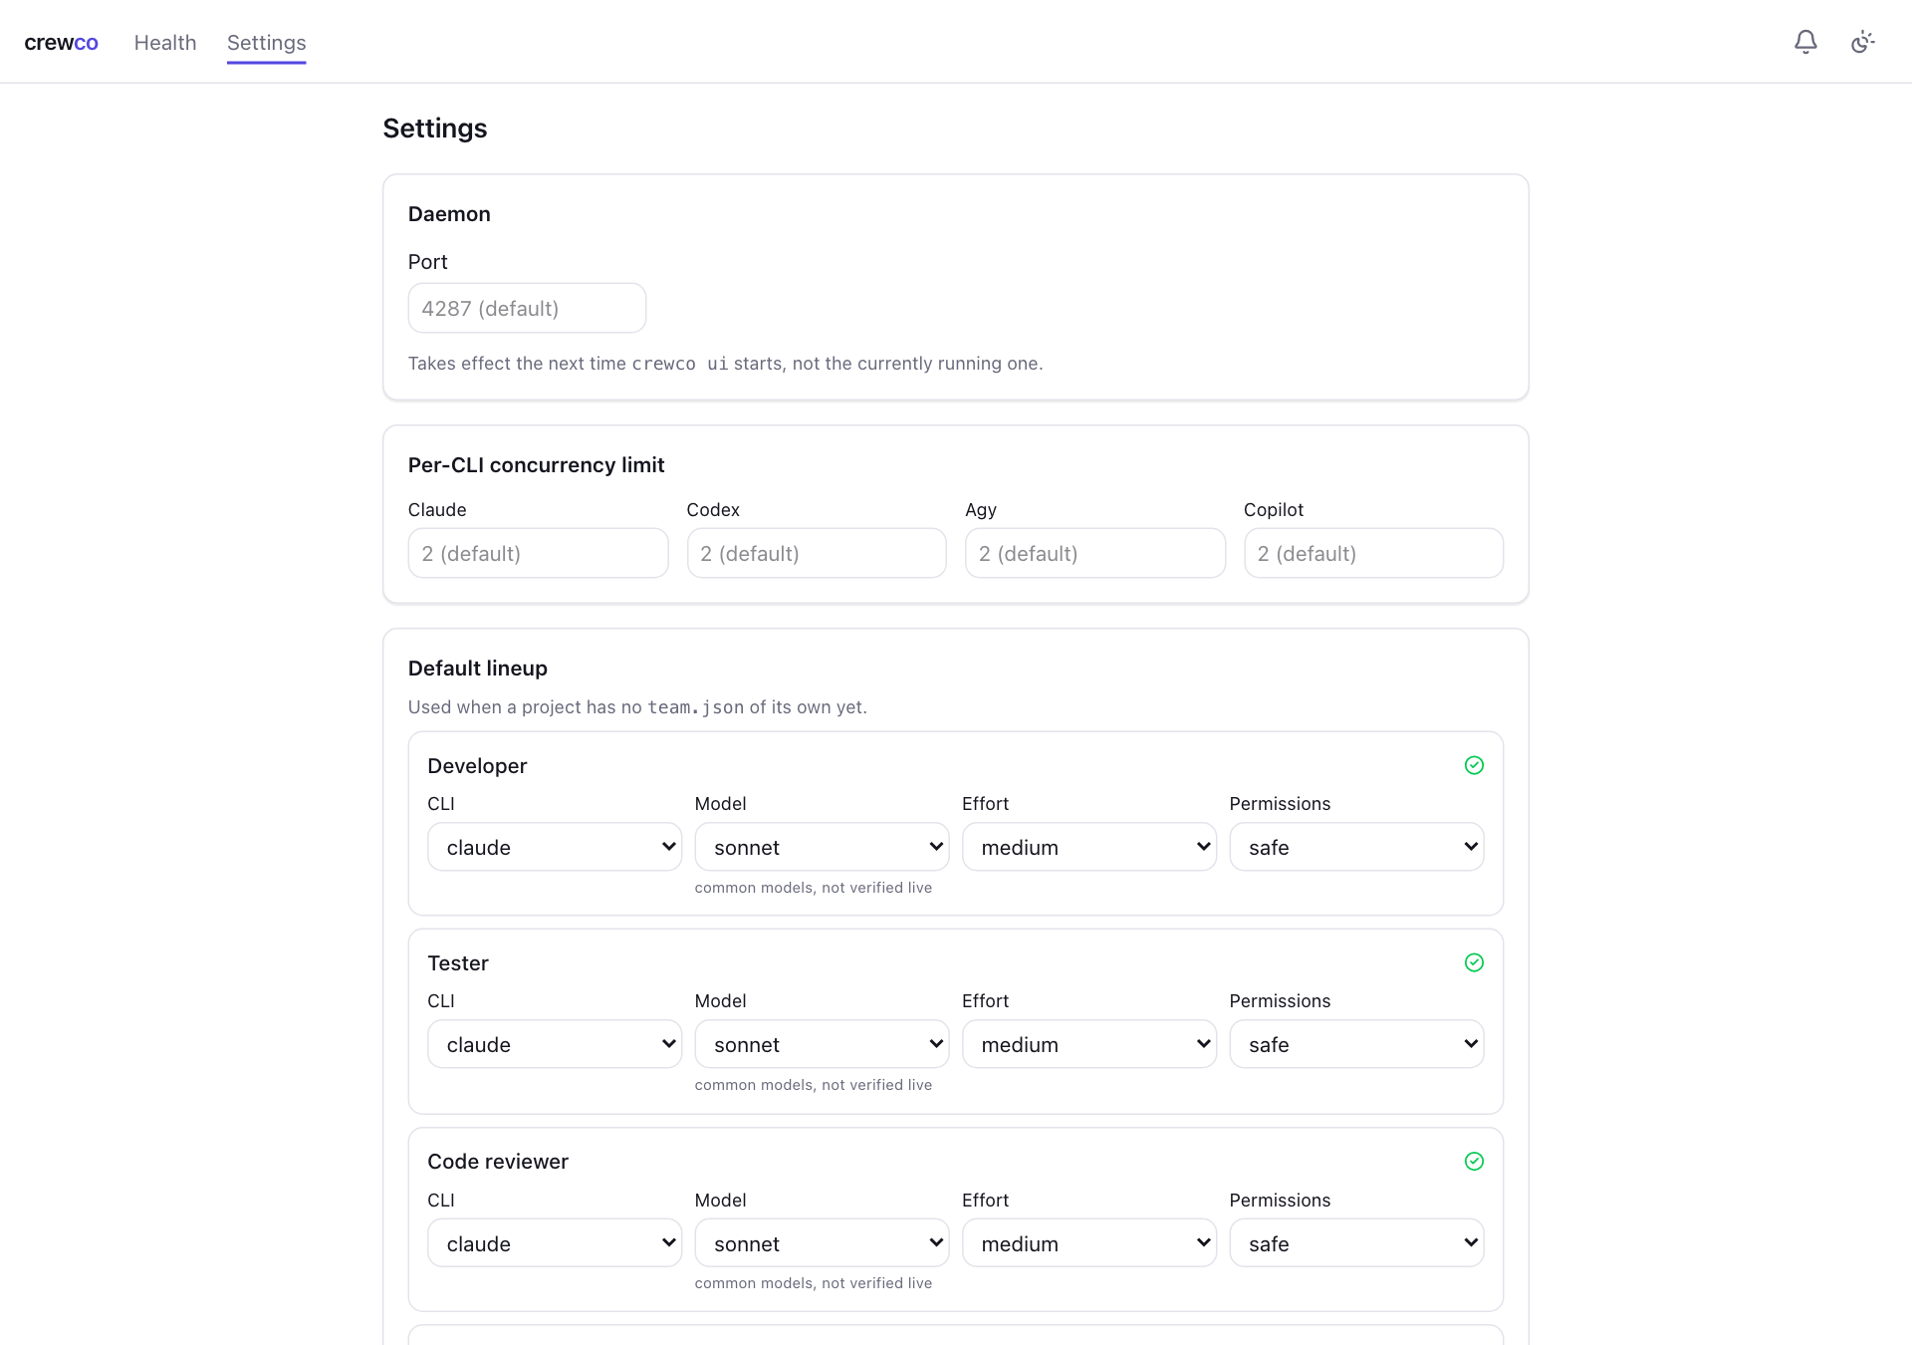Open the Developer Effort dropdown
The height and width of the screenshot is (1345, 1912).
coord(1089,847)
